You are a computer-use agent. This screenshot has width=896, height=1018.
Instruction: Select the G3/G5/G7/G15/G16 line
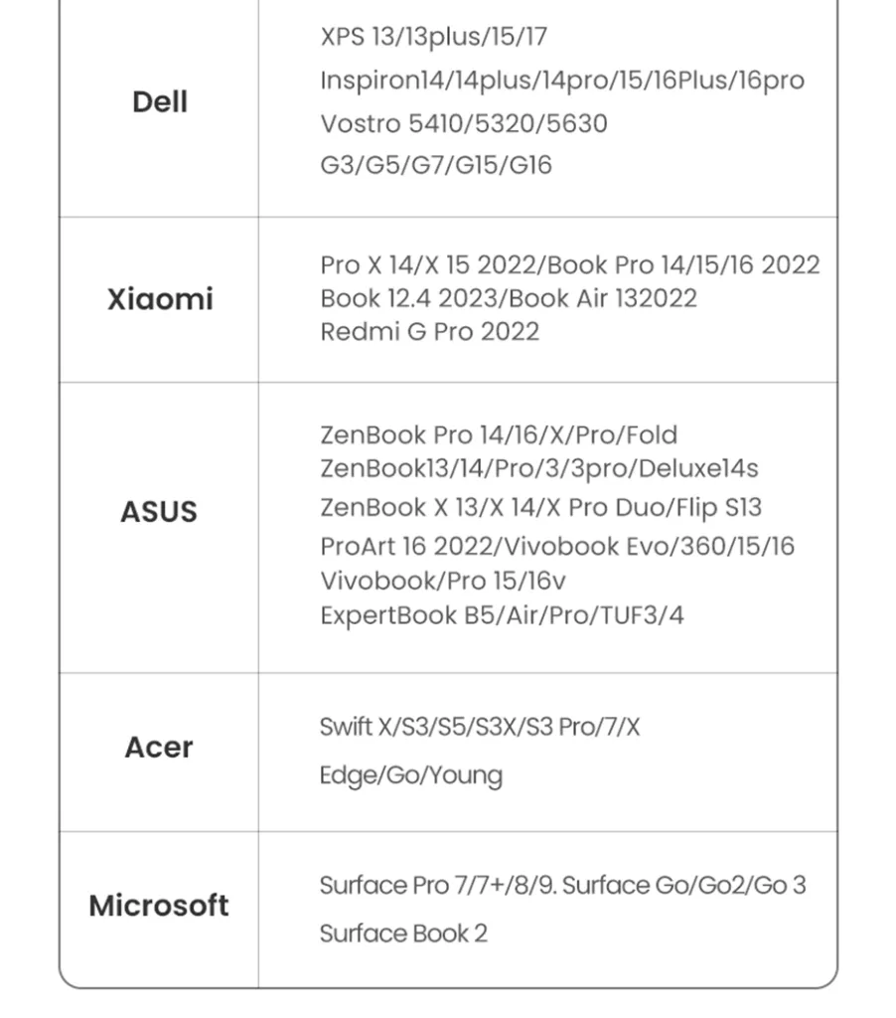[436, 165]
